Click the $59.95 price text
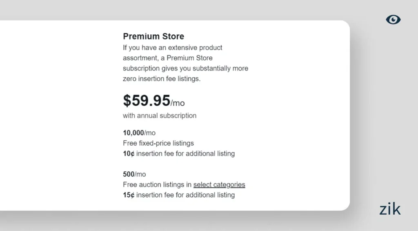Viewport: 418px width, 231px height. pos(147,100)
